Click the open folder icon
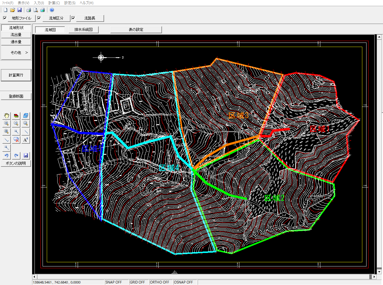 tap(12, 10)
